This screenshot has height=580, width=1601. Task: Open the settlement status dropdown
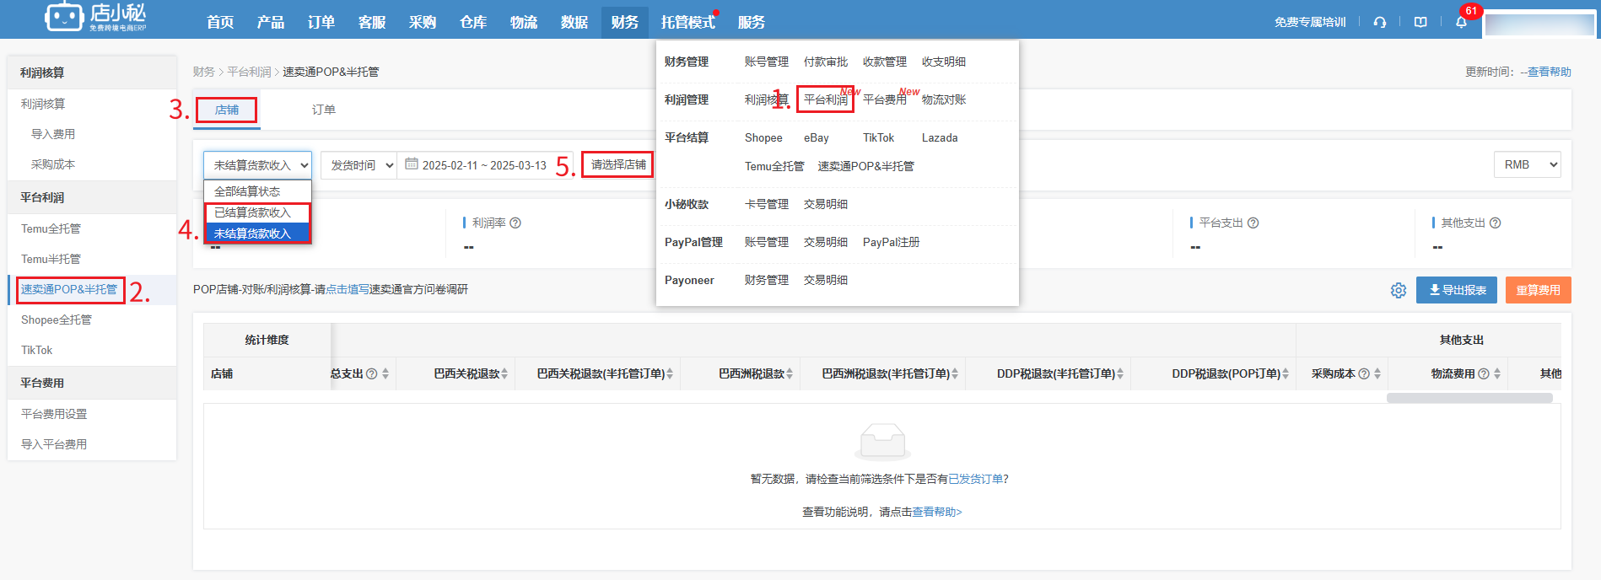pyautogui.click(x=257, y=165)
